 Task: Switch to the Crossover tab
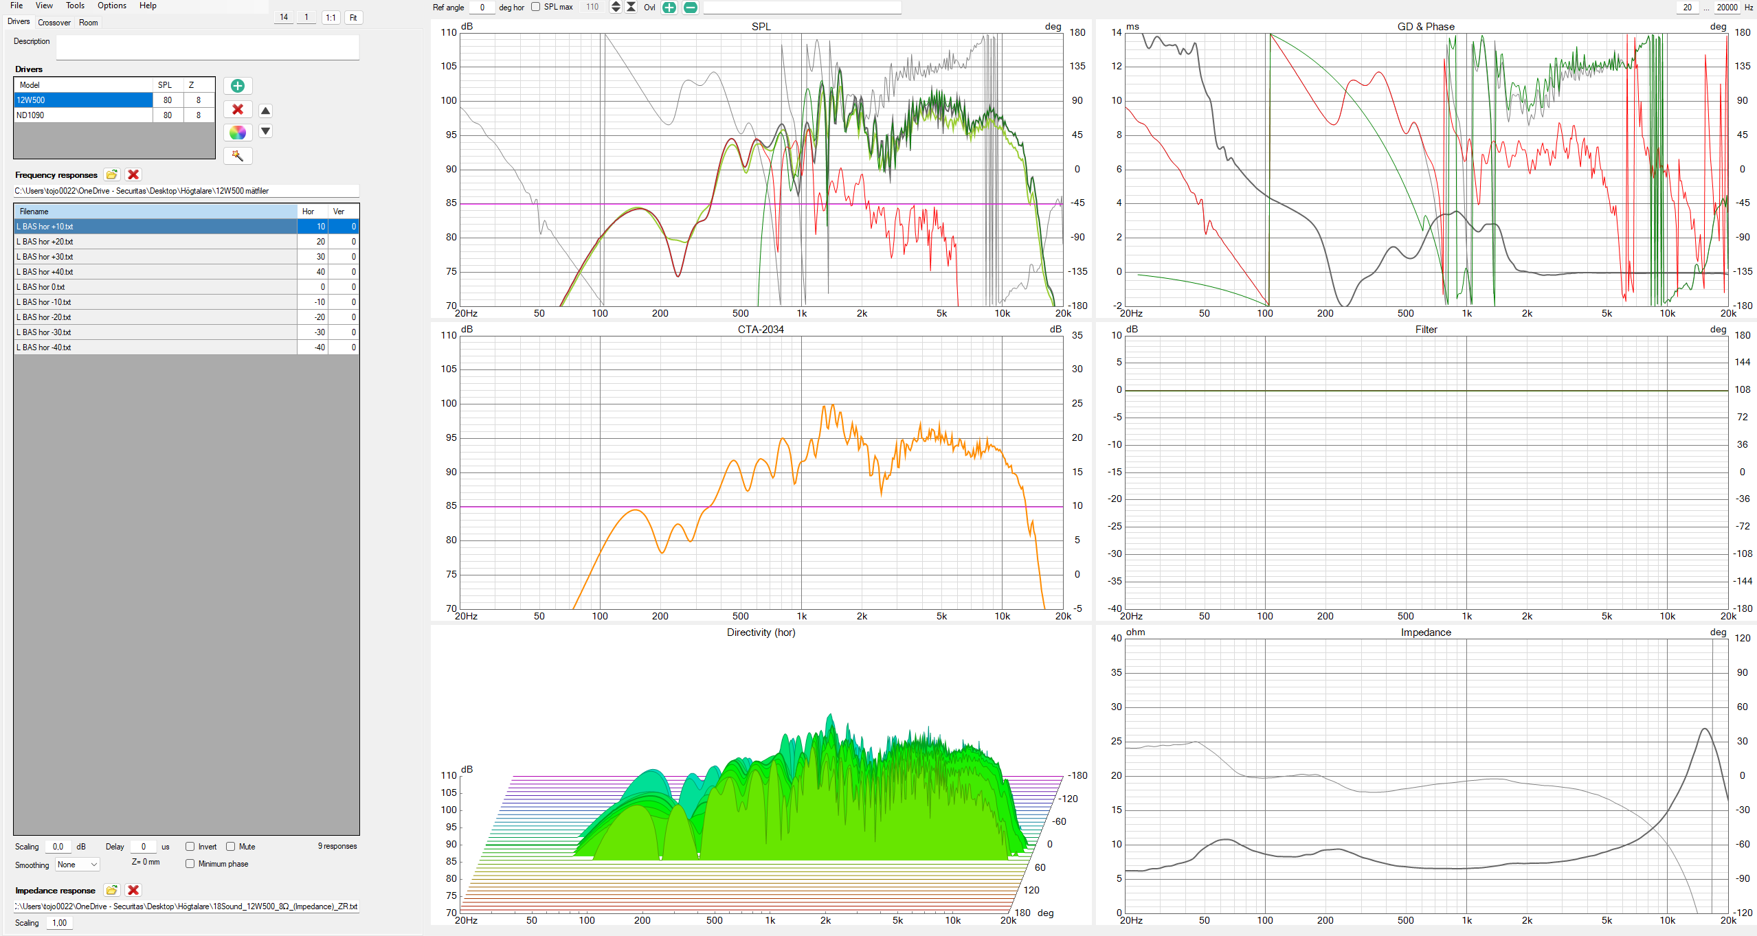pos(54,23)
